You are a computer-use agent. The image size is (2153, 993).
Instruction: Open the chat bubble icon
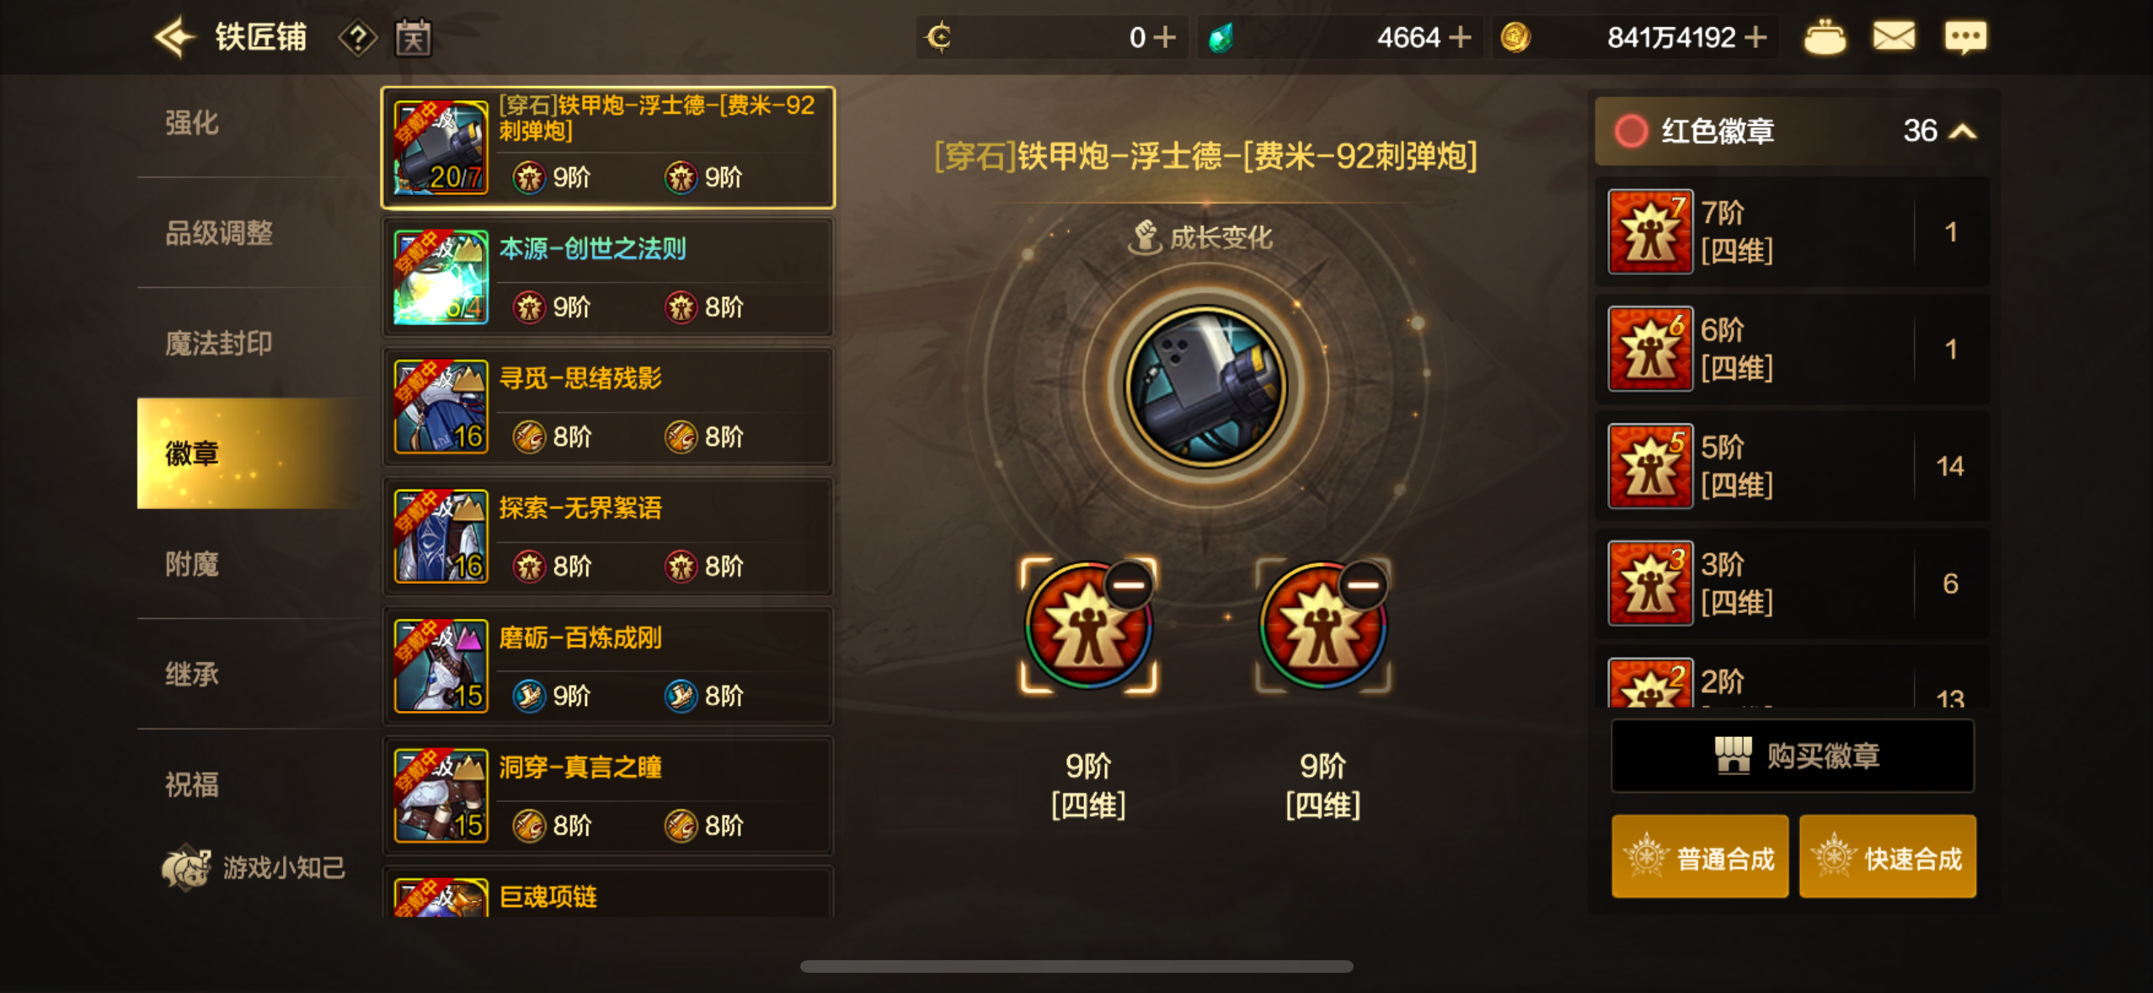[x=1964, y=38]
